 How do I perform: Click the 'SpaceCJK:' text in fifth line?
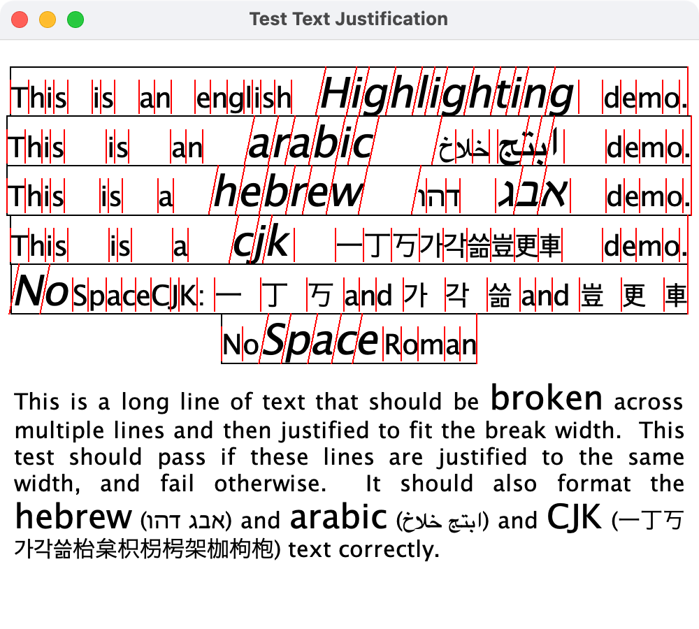[x=138, y=296]
